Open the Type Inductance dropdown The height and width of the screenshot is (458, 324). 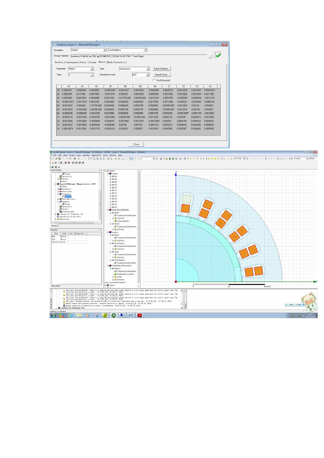tap(148, 69)
